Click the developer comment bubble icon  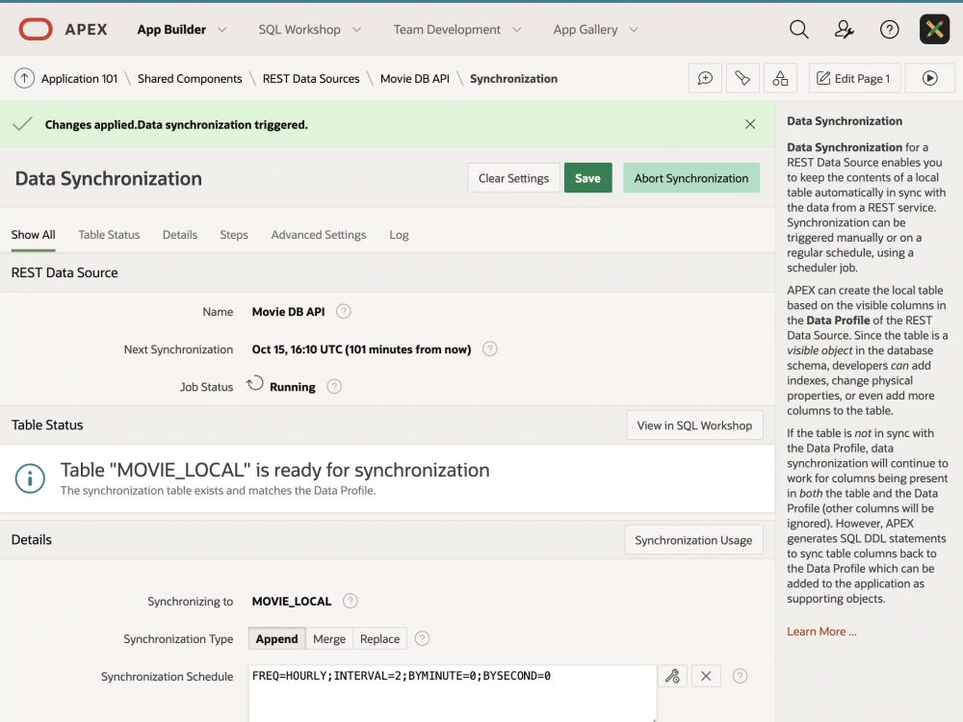(x=705, y=79)
